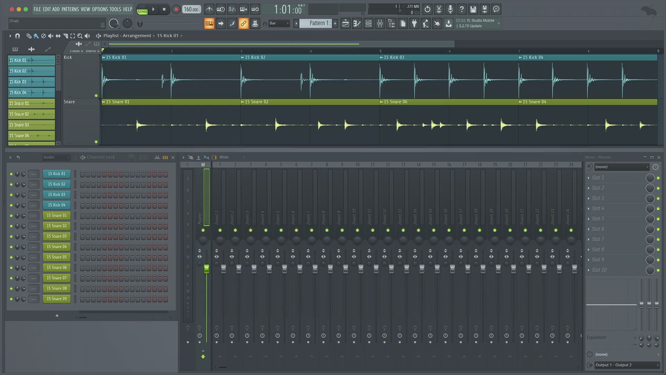The height and width of the screenshot is (375, 666).
Task: Open the Bar snap dropdown
Action: tap(279, 24)
